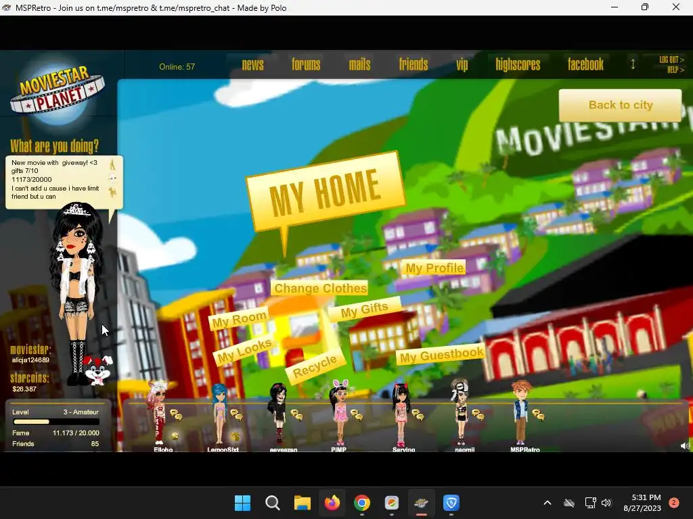Click the fame progress bar

pos(55,422)
